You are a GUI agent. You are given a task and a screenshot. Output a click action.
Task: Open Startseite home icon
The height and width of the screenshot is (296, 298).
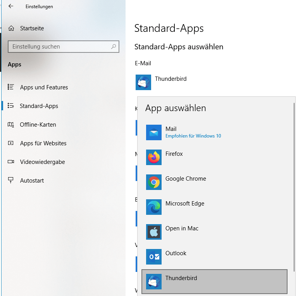pos(11,28)
